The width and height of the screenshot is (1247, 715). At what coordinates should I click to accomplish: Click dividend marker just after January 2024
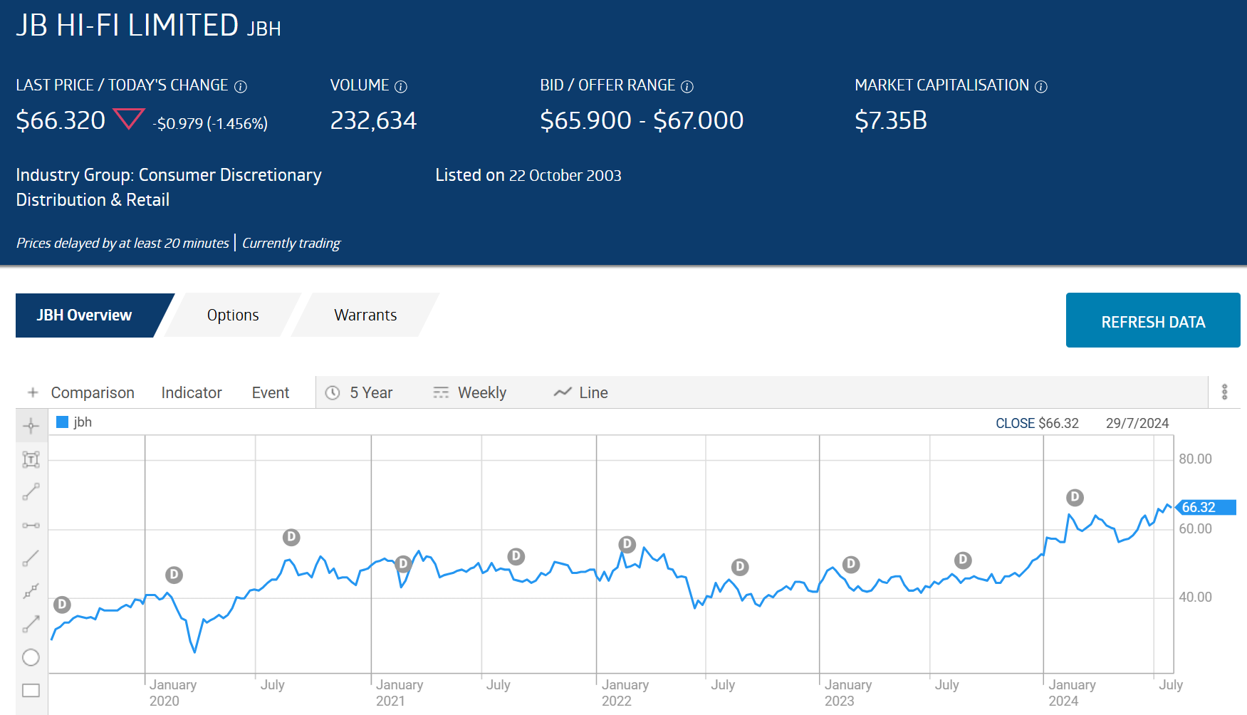coord(1075,497)
